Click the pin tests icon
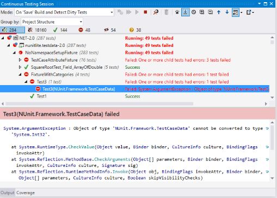 click(x=156, y=12)
